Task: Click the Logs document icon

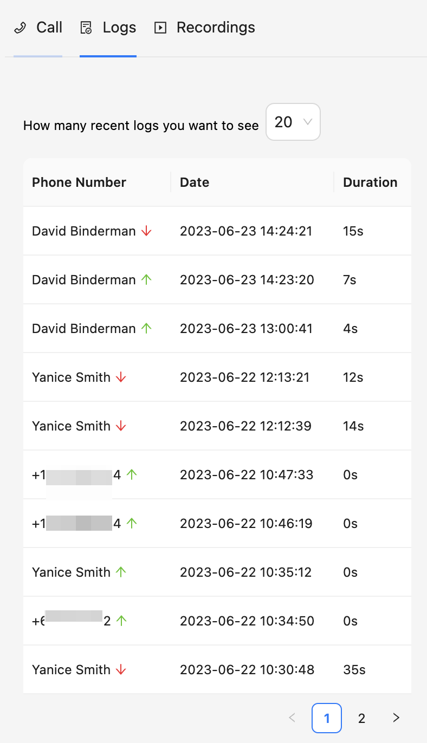Action: (x=86, y=28)
